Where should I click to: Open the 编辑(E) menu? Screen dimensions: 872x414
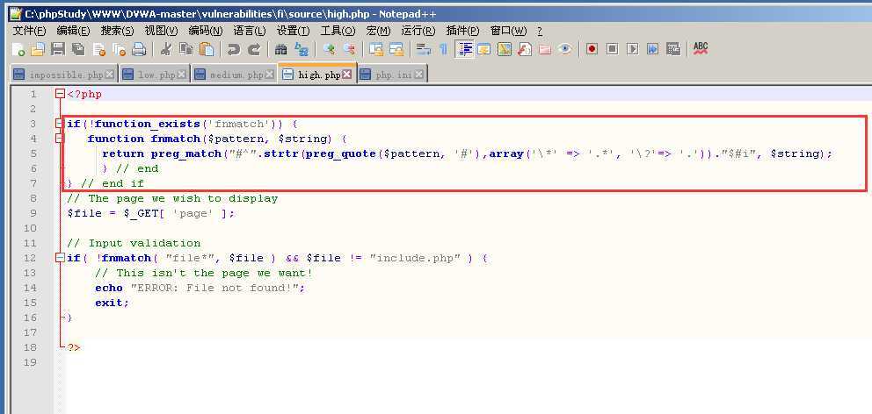click(x=74, y=31)
